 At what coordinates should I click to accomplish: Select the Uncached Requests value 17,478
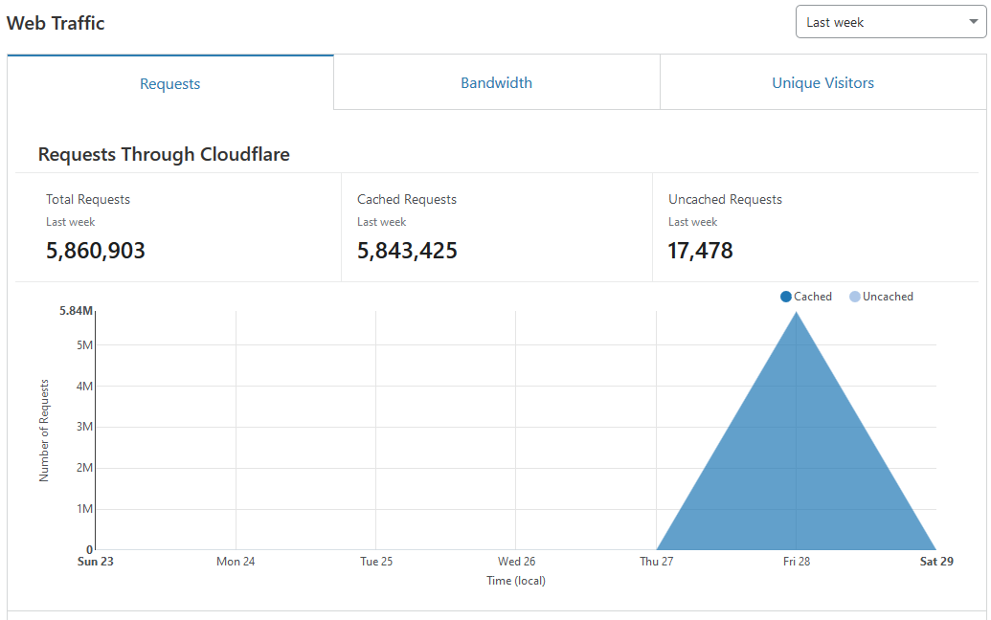(700, 252)
